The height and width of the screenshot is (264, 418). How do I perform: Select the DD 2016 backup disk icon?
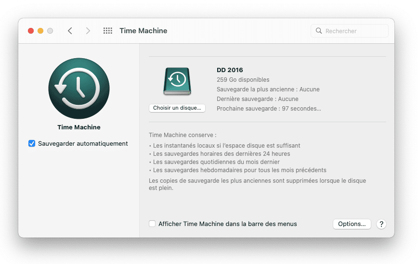point(177,81)
